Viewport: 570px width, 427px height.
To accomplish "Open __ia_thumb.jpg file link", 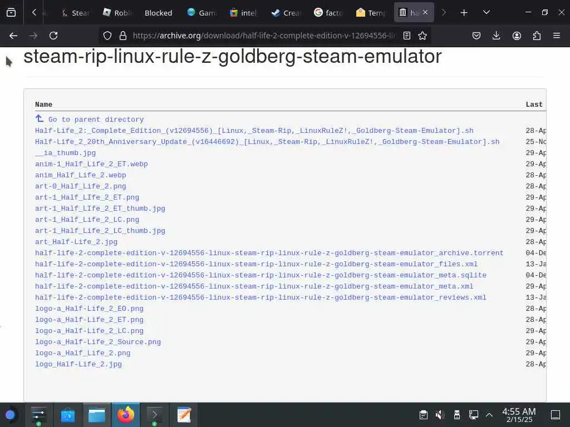I will pyautogui.click(x=66, y=153).
